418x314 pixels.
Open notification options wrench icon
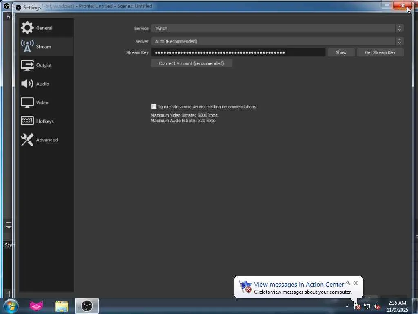coord(348,283)
